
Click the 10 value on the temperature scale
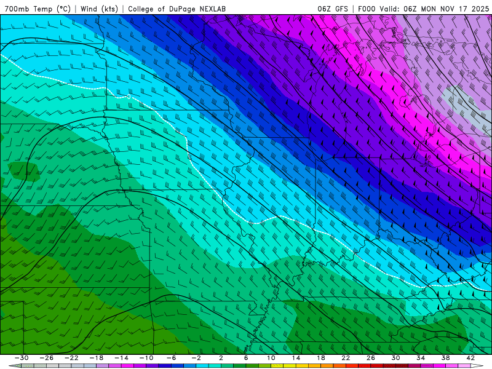271,358
